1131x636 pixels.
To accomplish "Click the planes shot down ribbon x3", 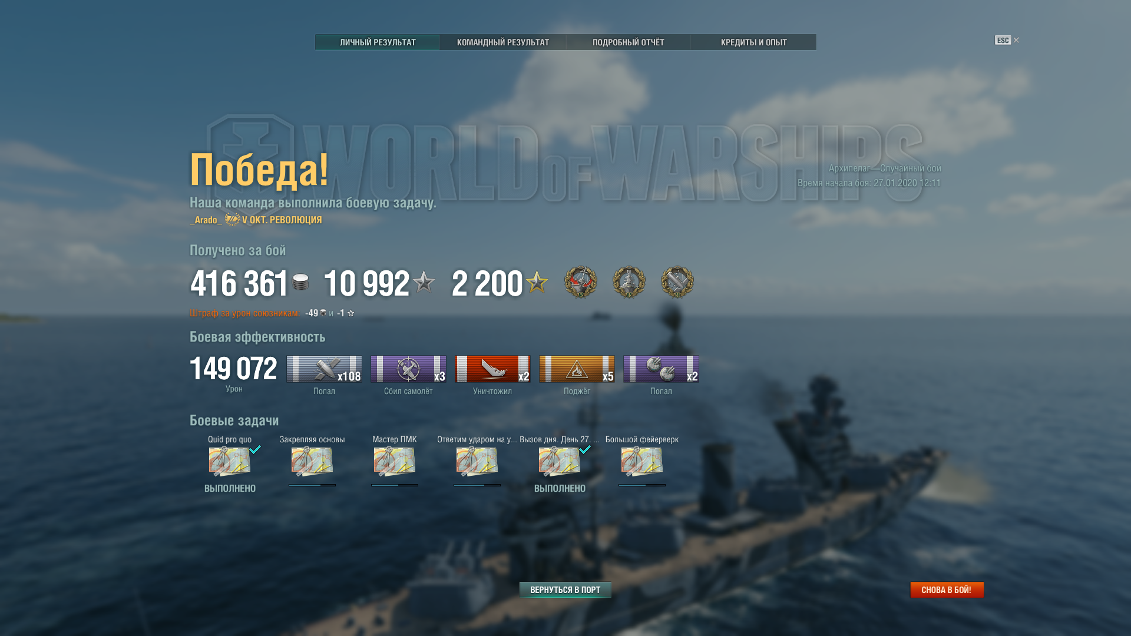I will point(408,369).
